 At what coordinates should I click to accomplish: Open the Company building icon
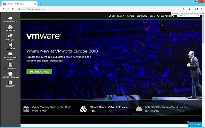[10, 83]
